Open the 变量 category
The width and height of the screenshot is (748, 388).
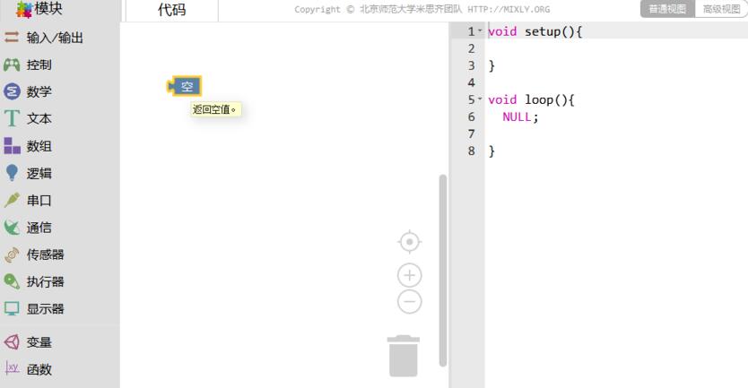[x=39, y=341]
